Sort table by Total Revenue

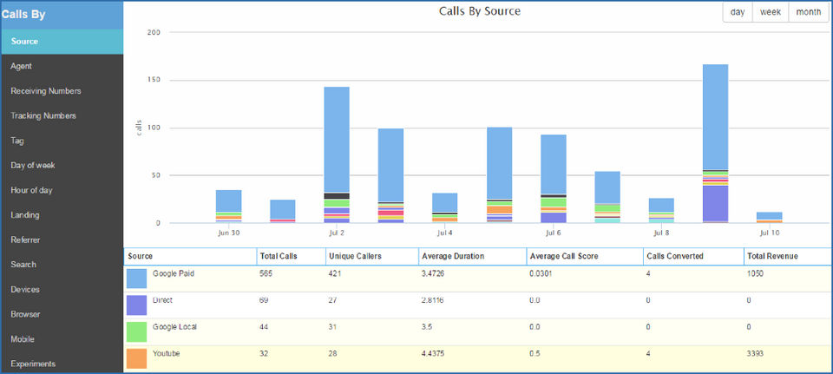788,256
